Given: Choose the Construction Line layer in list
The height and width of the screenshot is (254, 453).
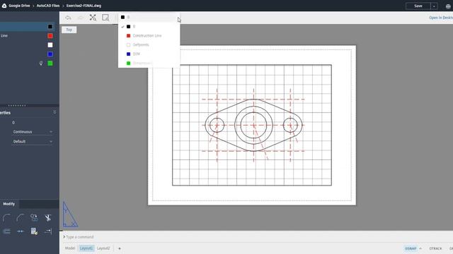Looking at the screenshot, I should pyautogui.click(x=149, y=36).
